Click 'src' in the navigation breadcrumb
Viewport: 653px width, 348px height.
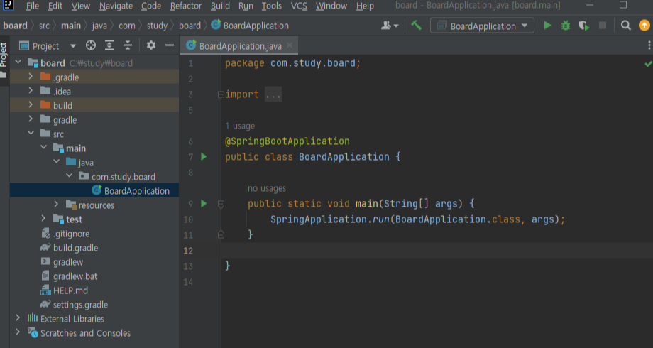point(44,26)
